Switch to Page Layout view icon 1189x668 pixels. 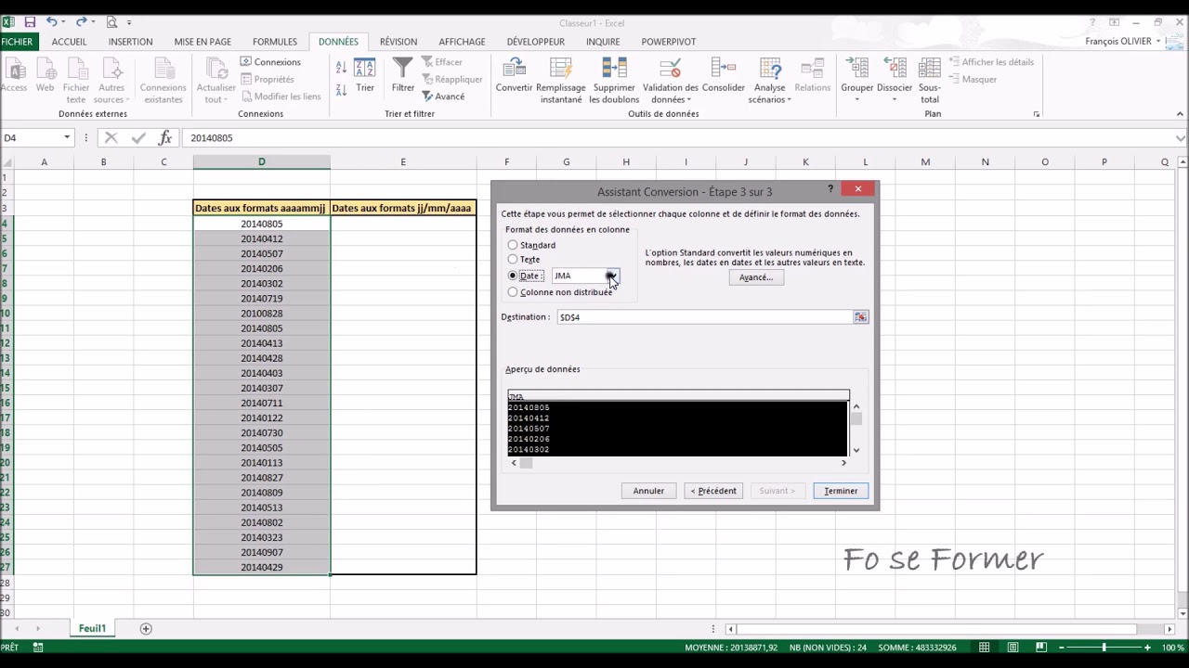click(1013, 647)
